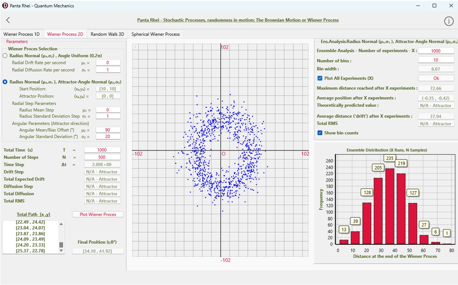The height and width of the screenshot is (285, 458).
Task: Open the Panta Rhei Stochastic Processes title link
Action: (238, 20)
